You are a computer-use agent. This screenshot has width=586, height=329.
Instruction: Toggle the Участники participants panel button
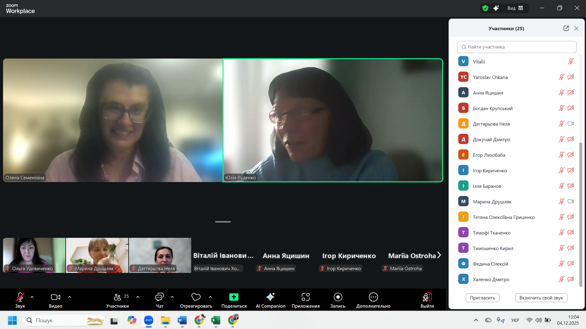[118, 297]
